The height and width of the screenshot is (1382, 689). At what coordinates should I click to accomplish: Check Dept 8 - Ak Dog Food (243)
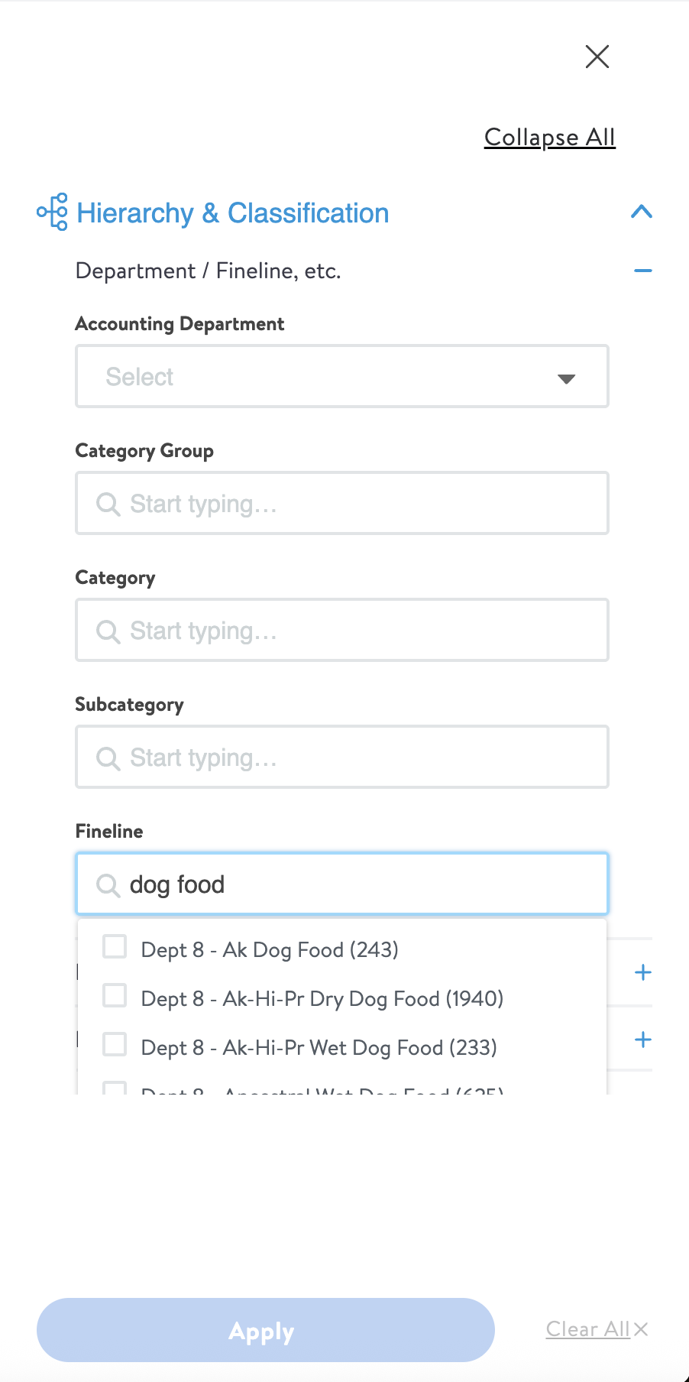click(115, 946)
